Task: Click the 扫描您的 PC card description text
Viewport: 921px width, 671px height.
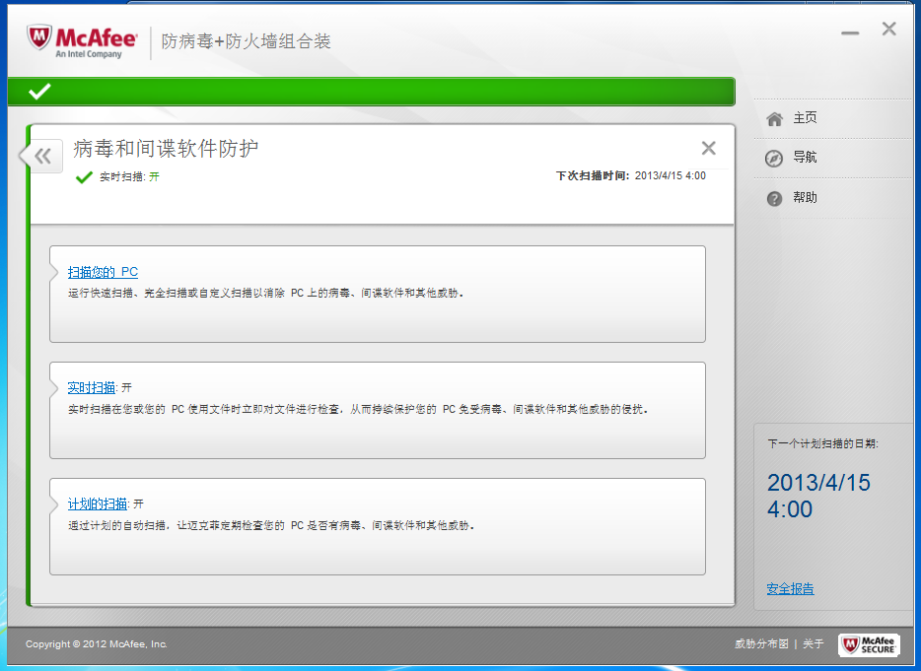Action: click(x=266, y=294)
